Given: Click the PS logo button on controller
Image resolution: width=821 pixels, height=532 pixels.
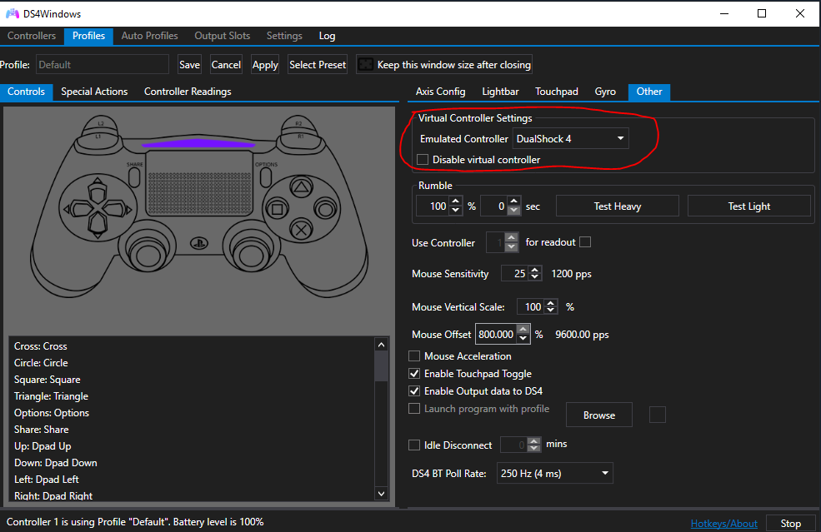Looking at the screenshot, I should 199,246.
